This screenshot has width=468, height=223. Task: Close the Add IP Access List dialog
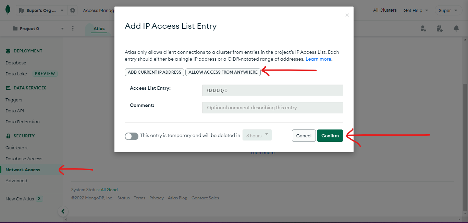[x=347, y=15]
